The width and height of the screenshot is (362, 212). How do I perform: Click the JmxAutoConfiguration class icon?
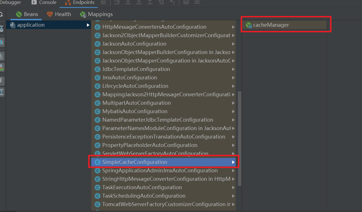tap(98, 78)
